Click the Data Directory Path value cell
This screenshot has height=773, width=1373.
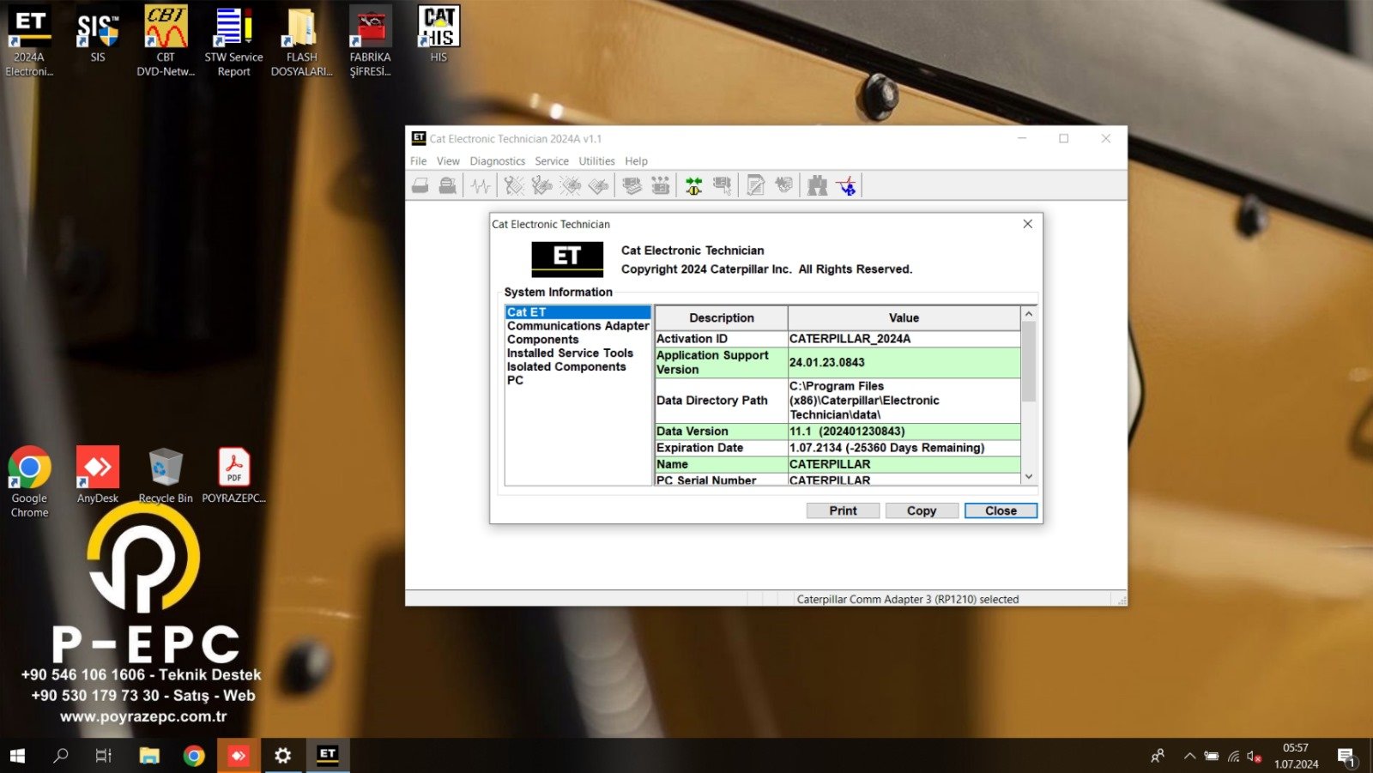pyautogui.click(x=904, y=401)
